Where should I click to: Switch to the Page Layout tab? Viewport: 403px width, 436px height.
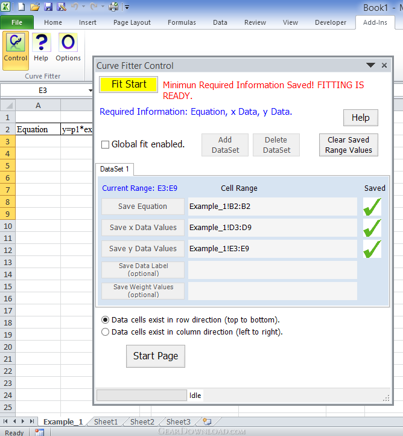[132, 22]
